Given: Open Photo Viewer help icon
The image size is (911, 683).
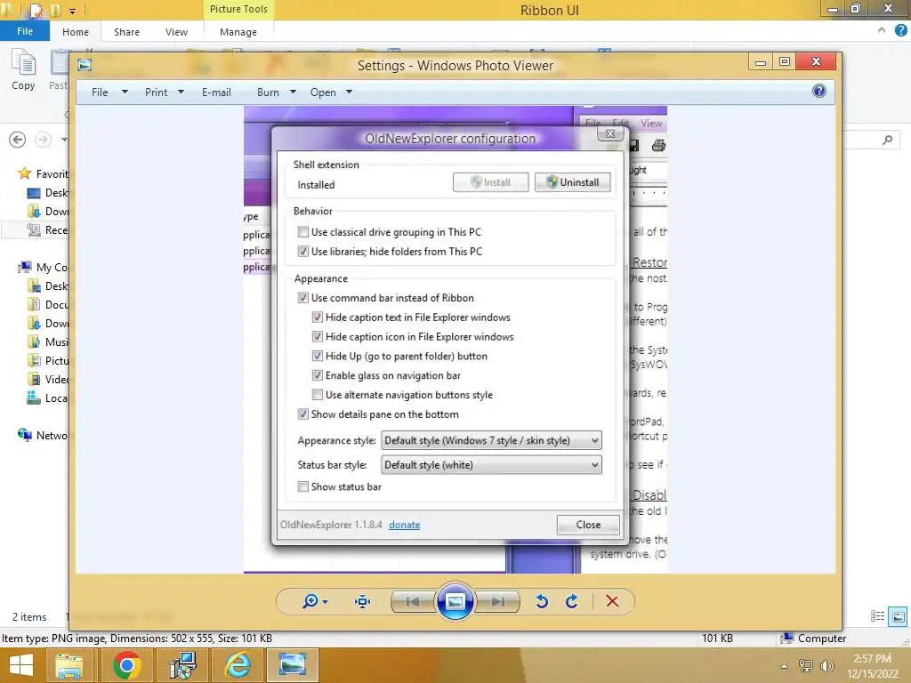Looking at the screenshot, I should (x=819, y=91).
